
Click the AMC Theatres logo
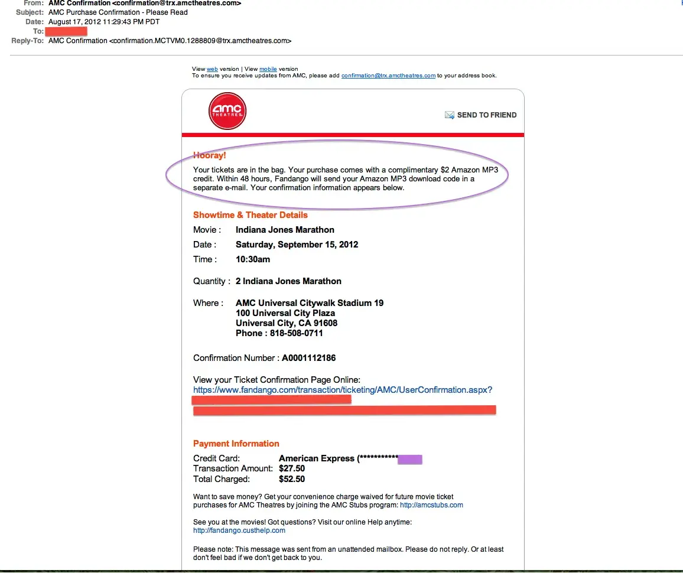227,111
